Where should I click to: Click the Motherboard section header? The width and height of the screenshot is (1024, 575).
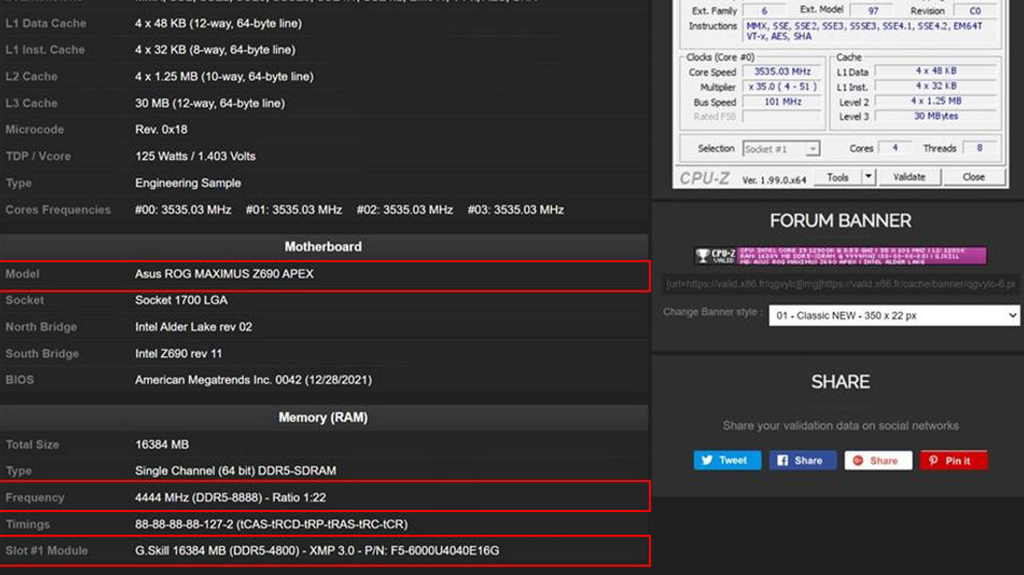[x=323, y=247]
